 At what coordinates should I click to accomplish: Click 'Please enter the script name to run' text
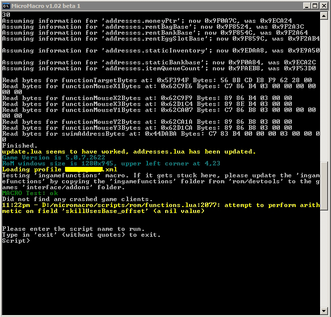click(x=73, y=229)
